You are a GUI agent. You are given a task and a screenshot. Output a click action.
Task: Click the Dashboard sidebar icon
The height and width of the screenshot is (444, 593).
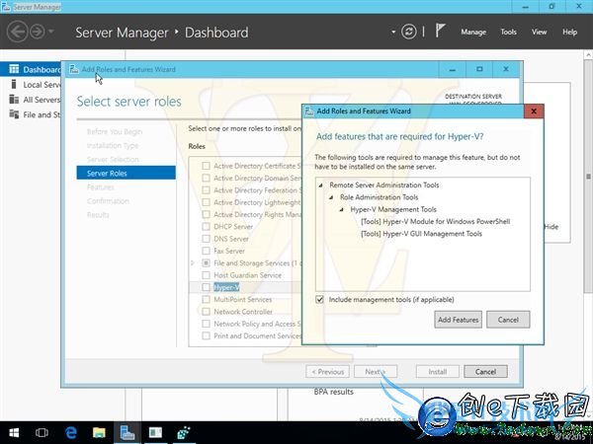(x=14, y=69)
